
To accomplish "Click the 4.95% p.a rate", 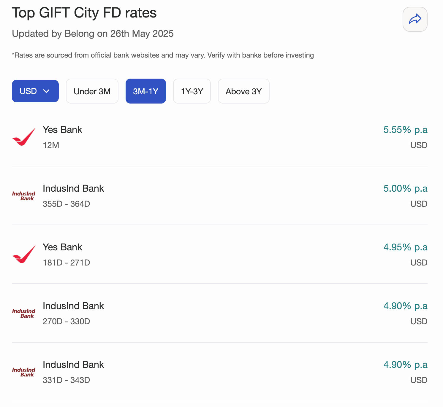I will (x=405, y=247).
